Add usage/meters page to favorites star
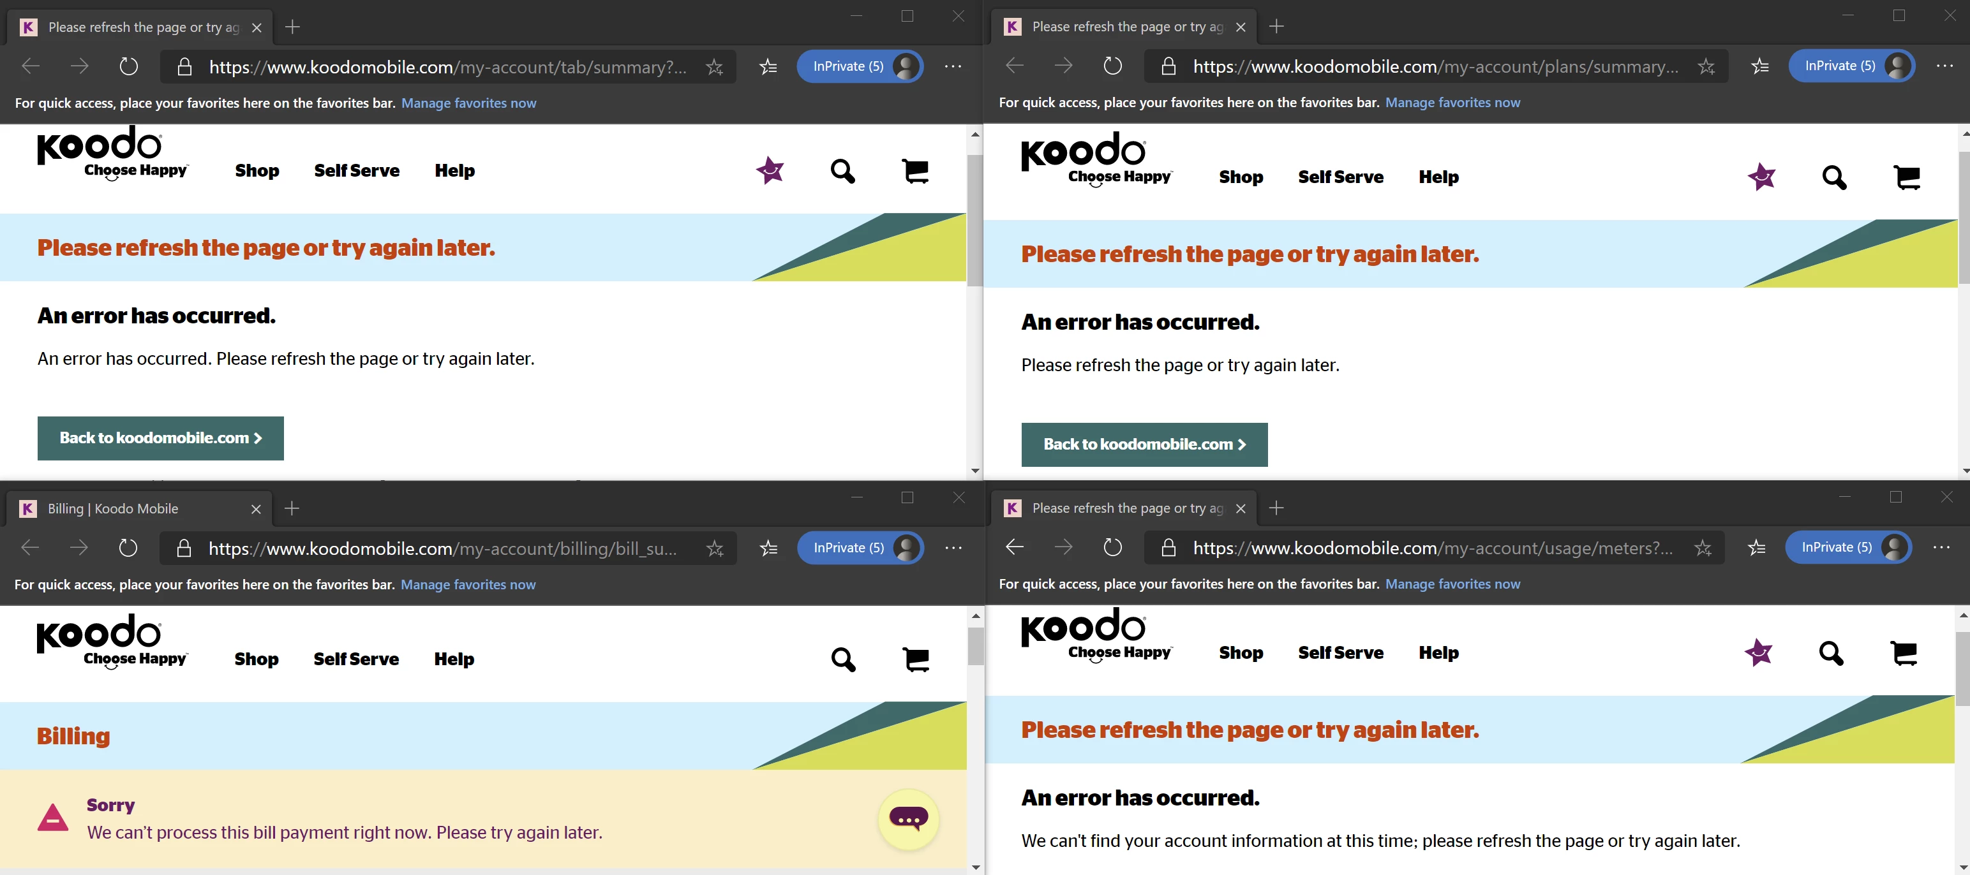The height and width of the screenshot is (875, 1970). (x=1703, y=548)
